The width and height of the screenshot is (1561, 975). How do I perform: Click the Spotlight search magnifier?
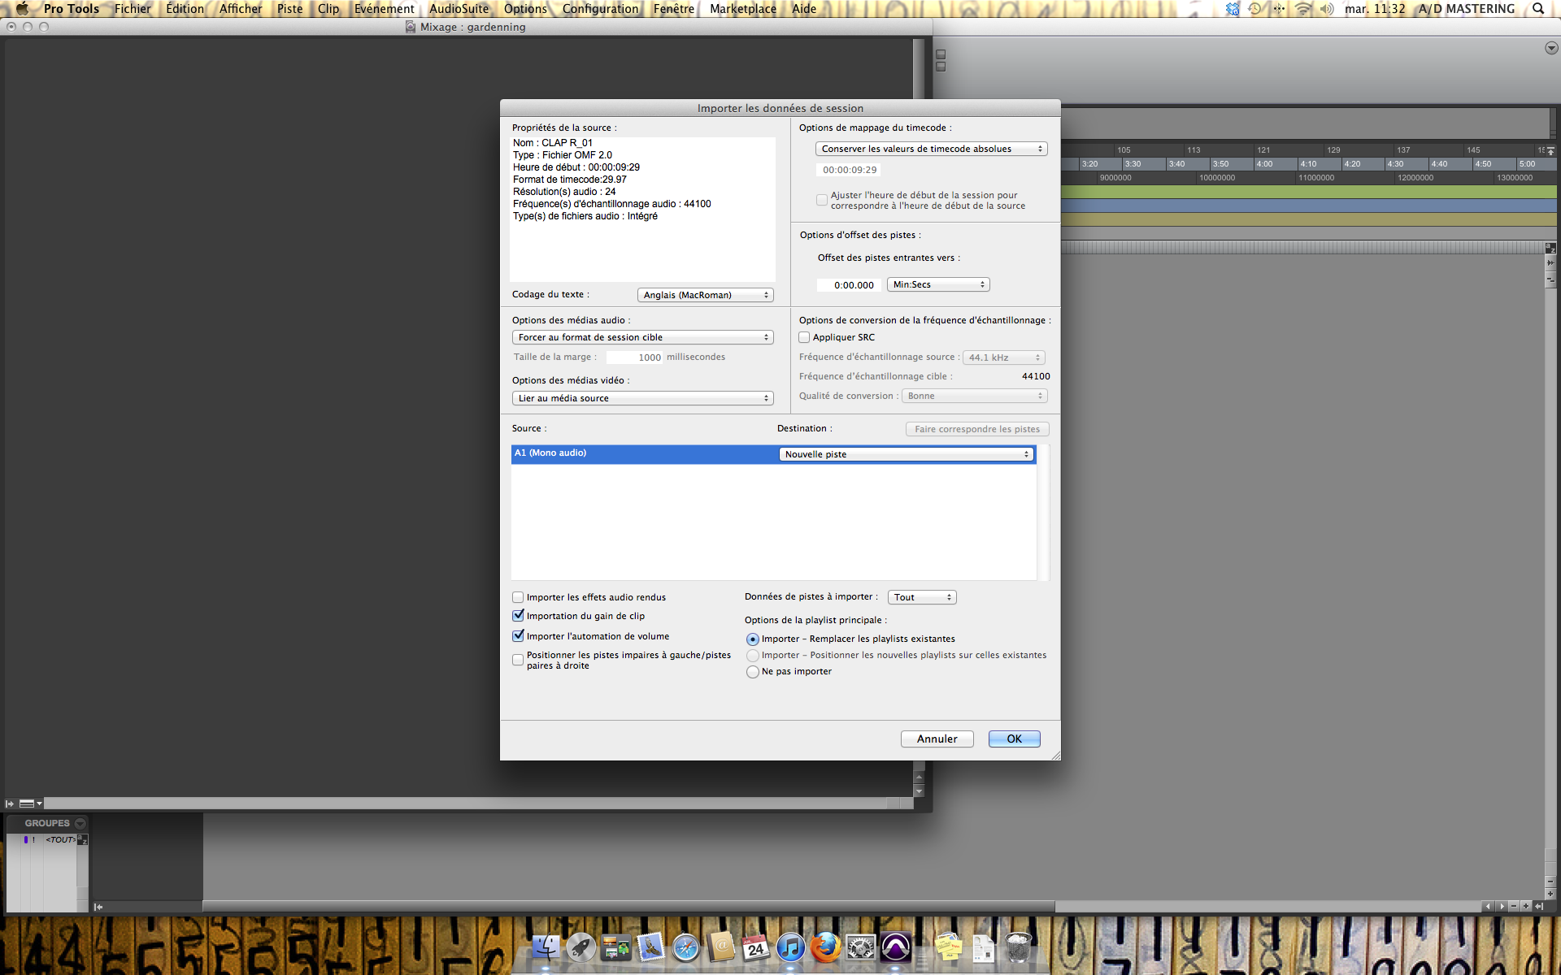click(x=1538, y=9)
